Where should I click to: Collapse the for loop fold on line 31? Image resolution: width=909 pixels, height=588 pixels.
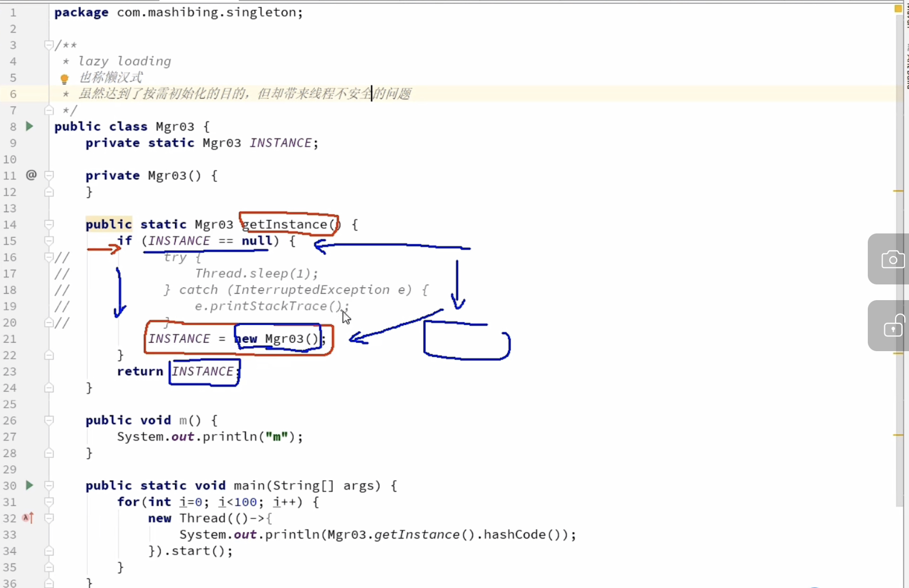49,502
